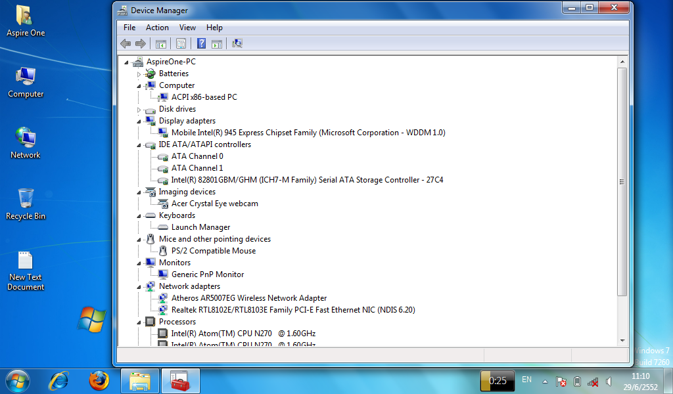Viewport: 673px width, 394px height.
Task: Click the Network adapters category icon
Action: 150,286
